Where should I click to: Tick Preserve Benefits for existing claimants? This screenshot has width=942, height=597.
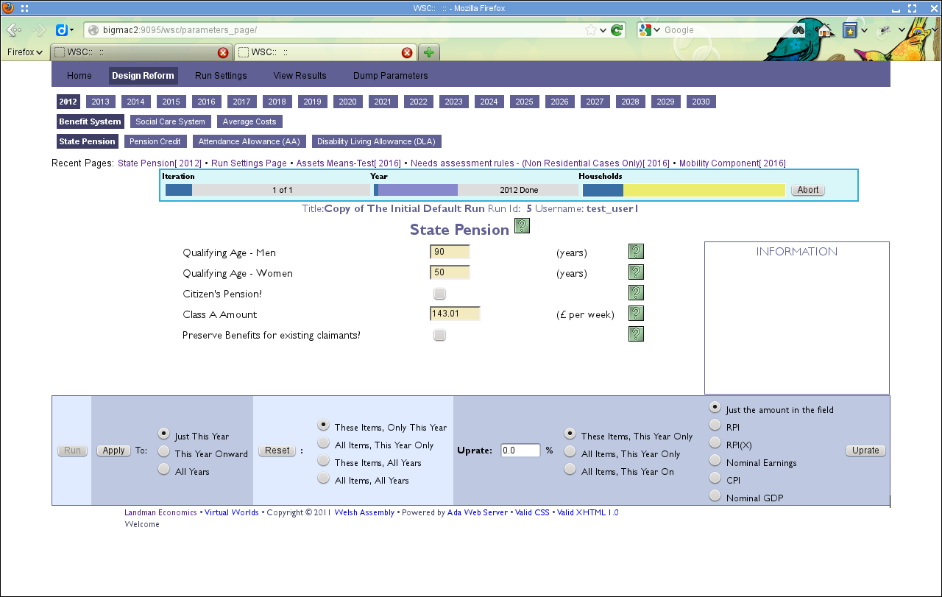[439, 335]
